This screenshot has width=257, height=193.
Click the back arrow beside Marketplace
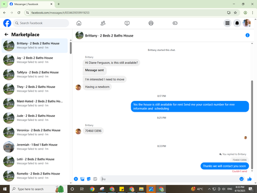[x=6, y=34]
